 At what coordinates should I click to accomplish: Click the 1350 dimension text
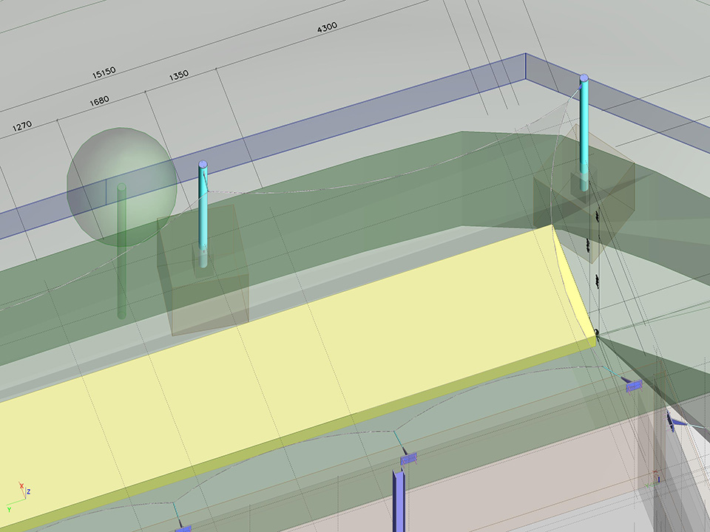pyautogui.click(x=178, y=75)
